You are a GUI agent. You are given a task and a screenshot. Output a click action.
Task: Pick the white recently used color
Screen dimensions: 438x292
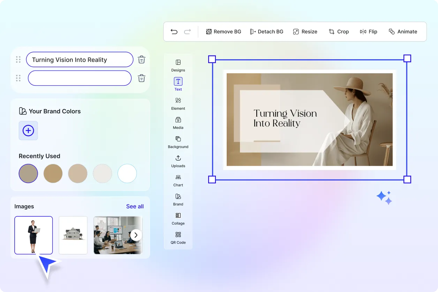point(127,174)
